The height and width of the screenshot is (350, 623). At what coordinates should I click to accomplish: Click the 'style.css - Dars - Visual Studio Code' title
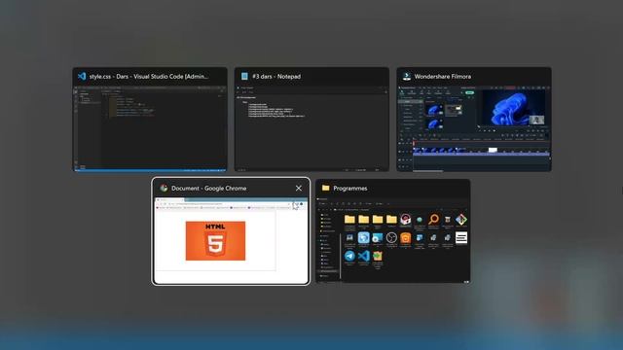pos(149,76)
